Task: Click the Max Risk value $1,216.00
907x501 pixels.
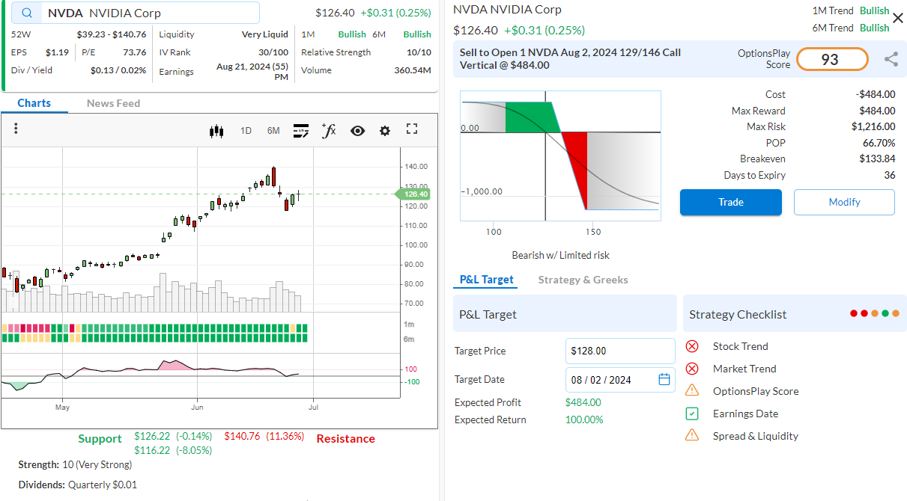Action: (873, 126)
